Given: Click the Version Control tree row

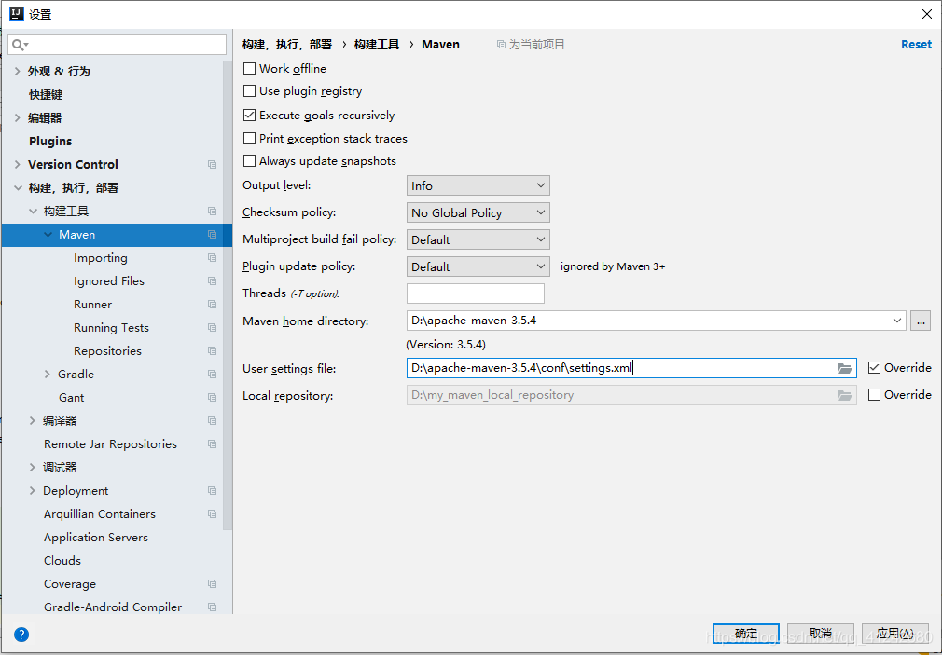Looking at the screenshot, I should 117,165.
